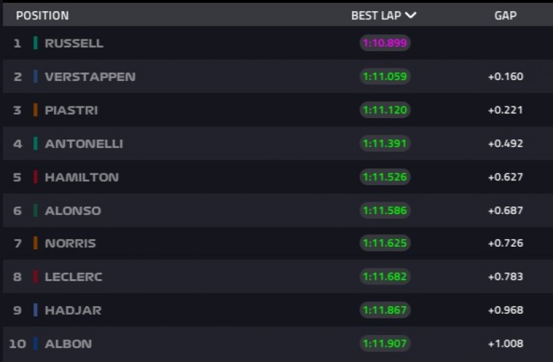553x362 pixels.
Task: Click Hamilton's red team color bar
Action: tap(35, 177)
